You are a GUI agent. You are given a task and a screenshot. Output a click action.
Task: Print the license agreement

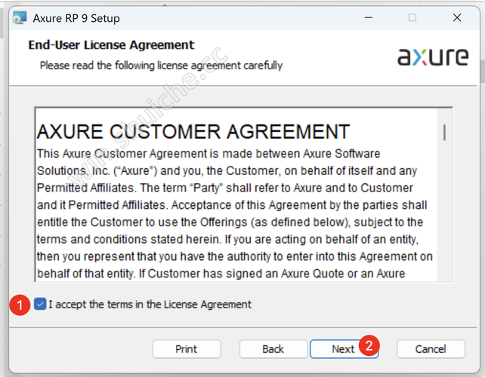click(187, 349)
